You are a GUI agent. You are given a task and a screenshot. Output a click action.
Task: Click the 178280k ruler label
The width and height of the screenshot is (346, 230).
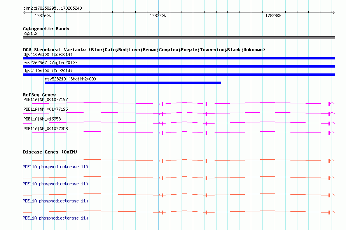coord(273,16)
